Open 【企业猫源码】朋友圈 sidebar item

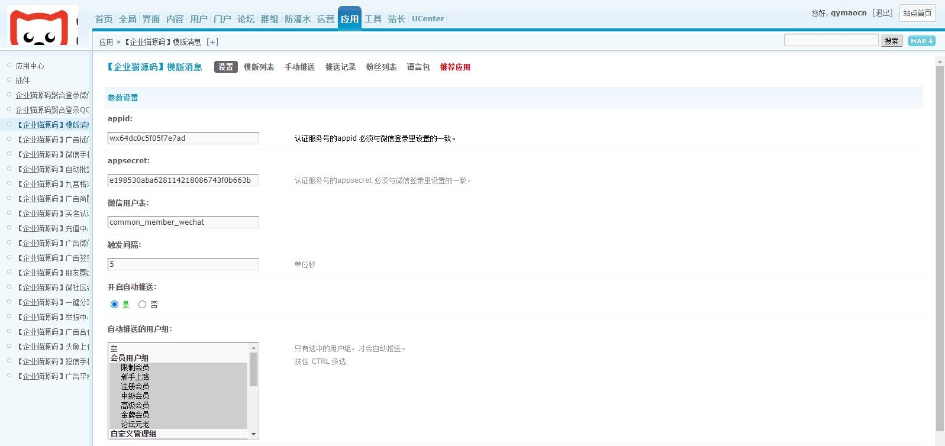pos(52,273)
